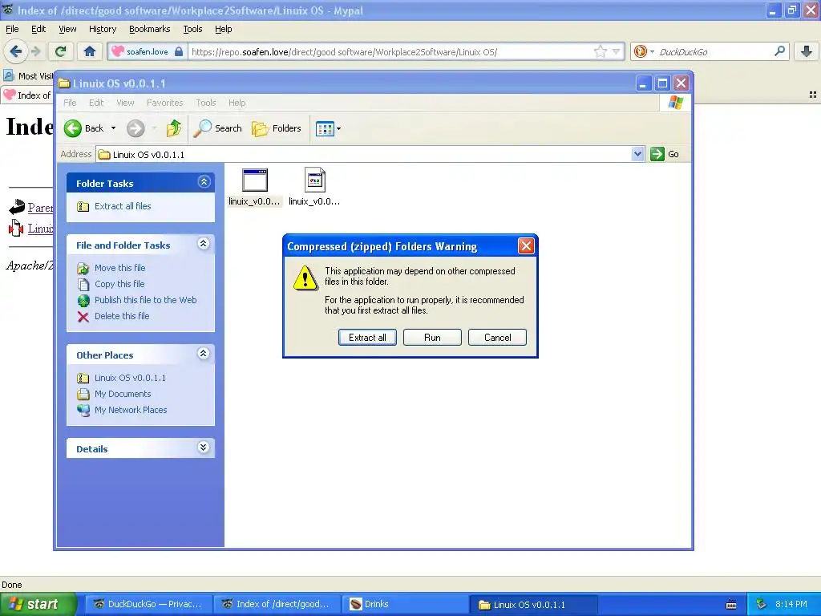Open Explorer View menu
Image resolution: width=821 pixels, height=616 pixels.
coord(125,103)
